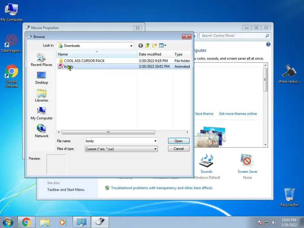Open Recycle Bin on desktop
Viewport: 304px width, 228px height.
coord(289,197)
